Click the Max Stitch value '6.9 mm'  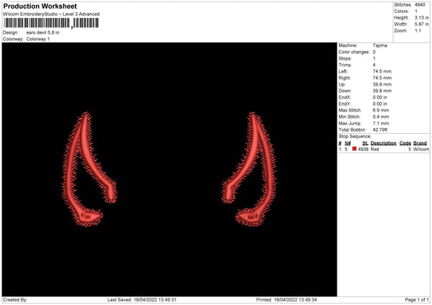[x=381, y=110]
